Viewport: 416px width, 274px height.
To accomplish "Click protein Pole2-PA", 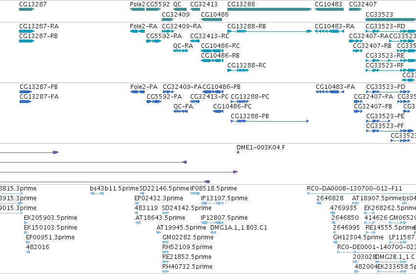I will point(144,87).
